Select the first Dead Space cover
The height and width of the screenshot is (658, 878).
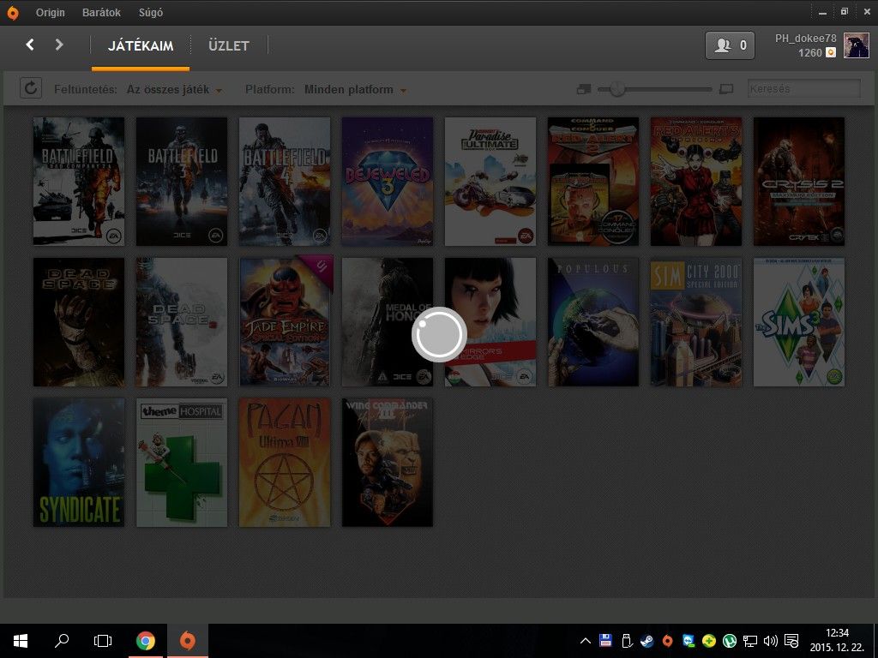click(x=79, y=322)
